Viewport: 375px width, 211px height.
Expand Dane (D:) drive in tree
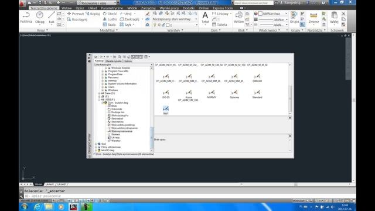pos(99,93)
